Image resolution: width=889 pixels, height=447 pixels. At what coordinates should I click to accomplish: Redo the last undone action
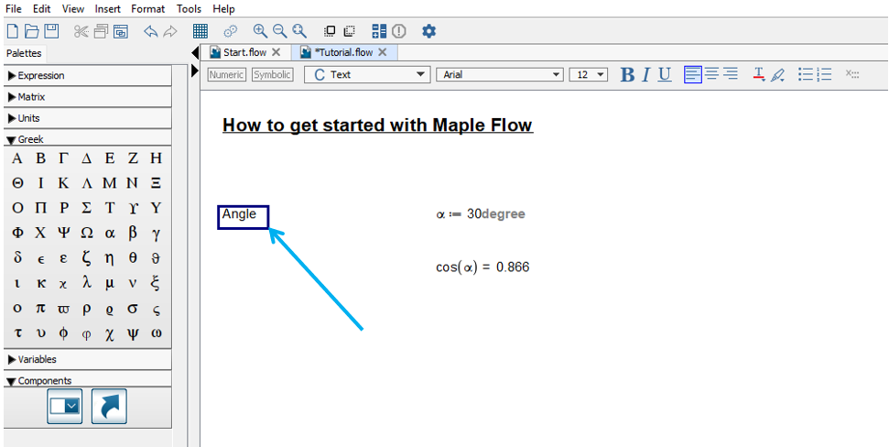pos(170,31)
